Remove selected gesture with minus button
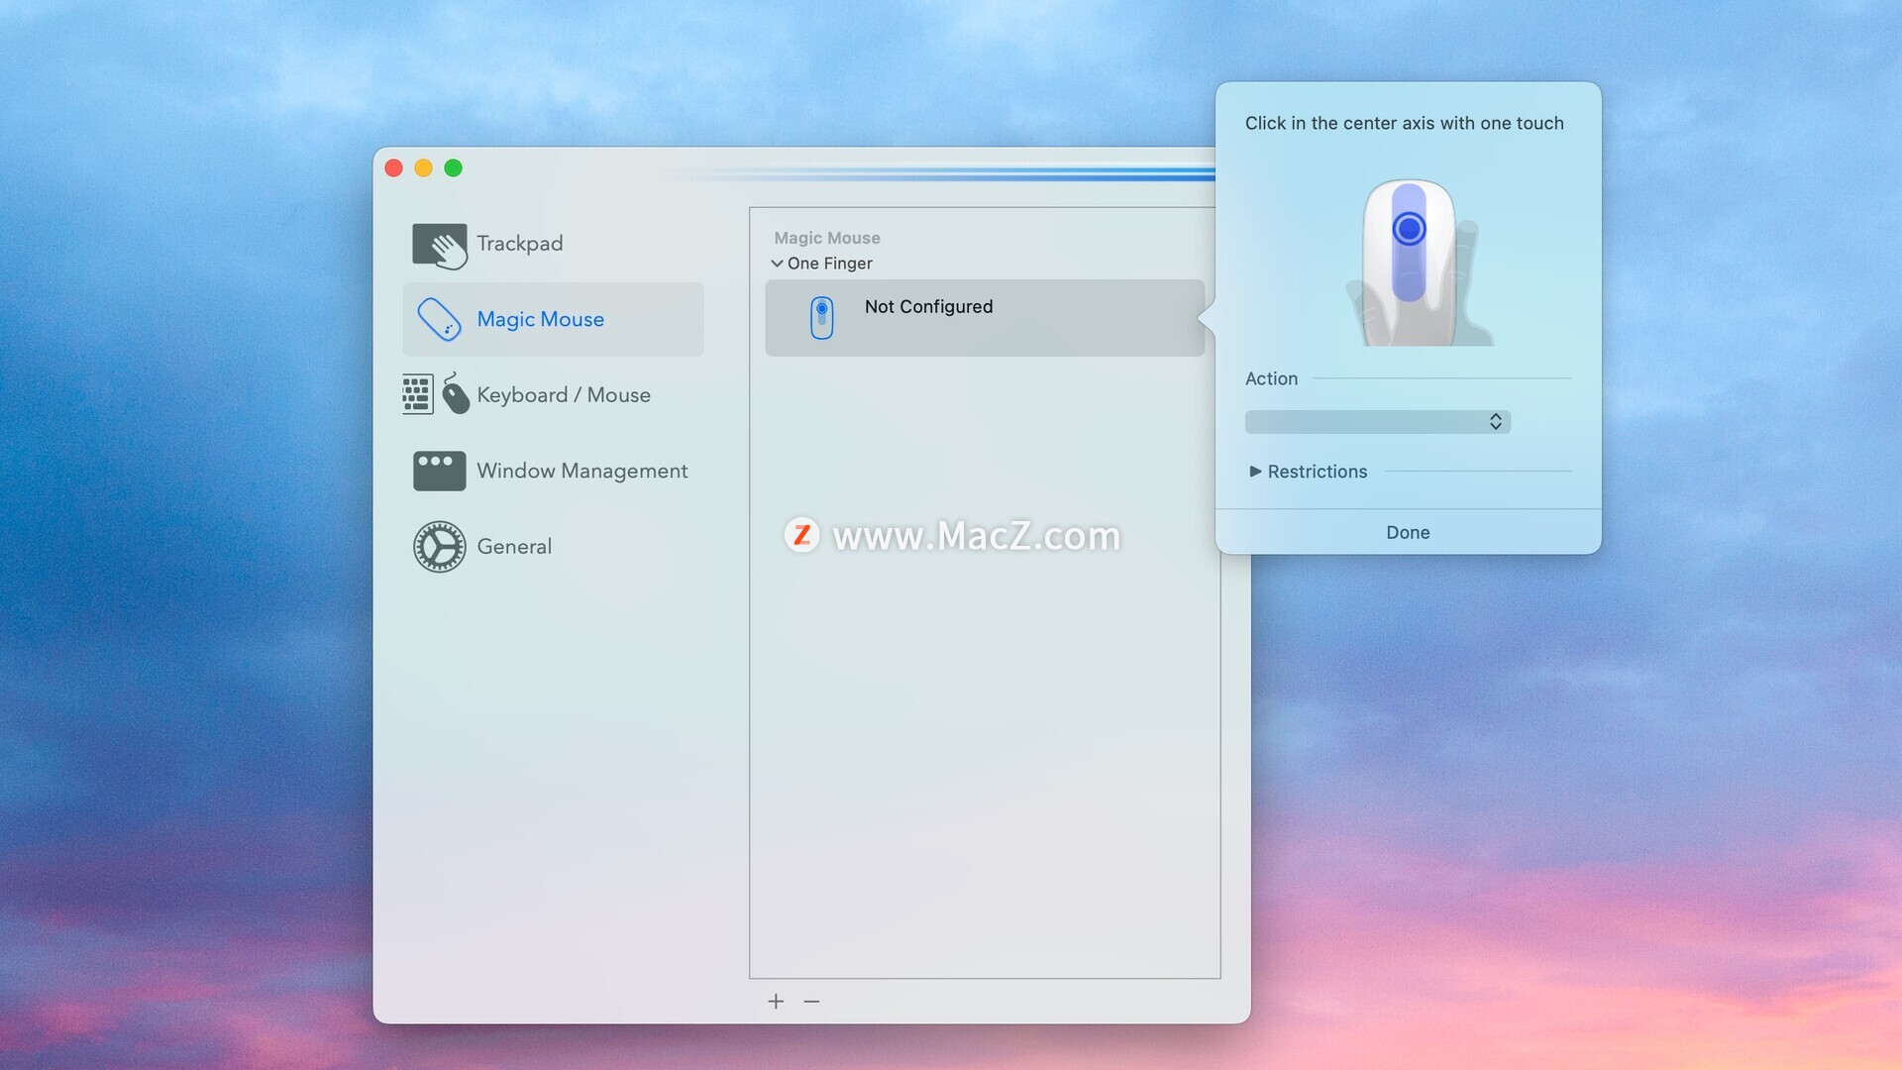Viewport: 1902px width, 1070px height. click(x=811, y=1002)
